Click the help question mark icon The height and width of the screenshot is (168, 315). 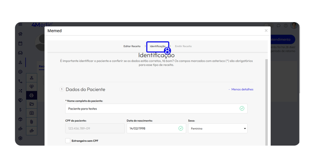tap(286, 26)
